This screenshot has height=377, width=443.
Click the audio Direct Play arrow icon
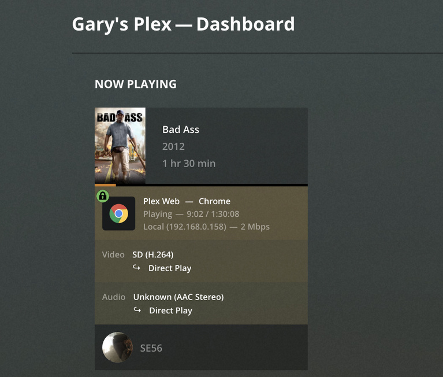[137, 310]
